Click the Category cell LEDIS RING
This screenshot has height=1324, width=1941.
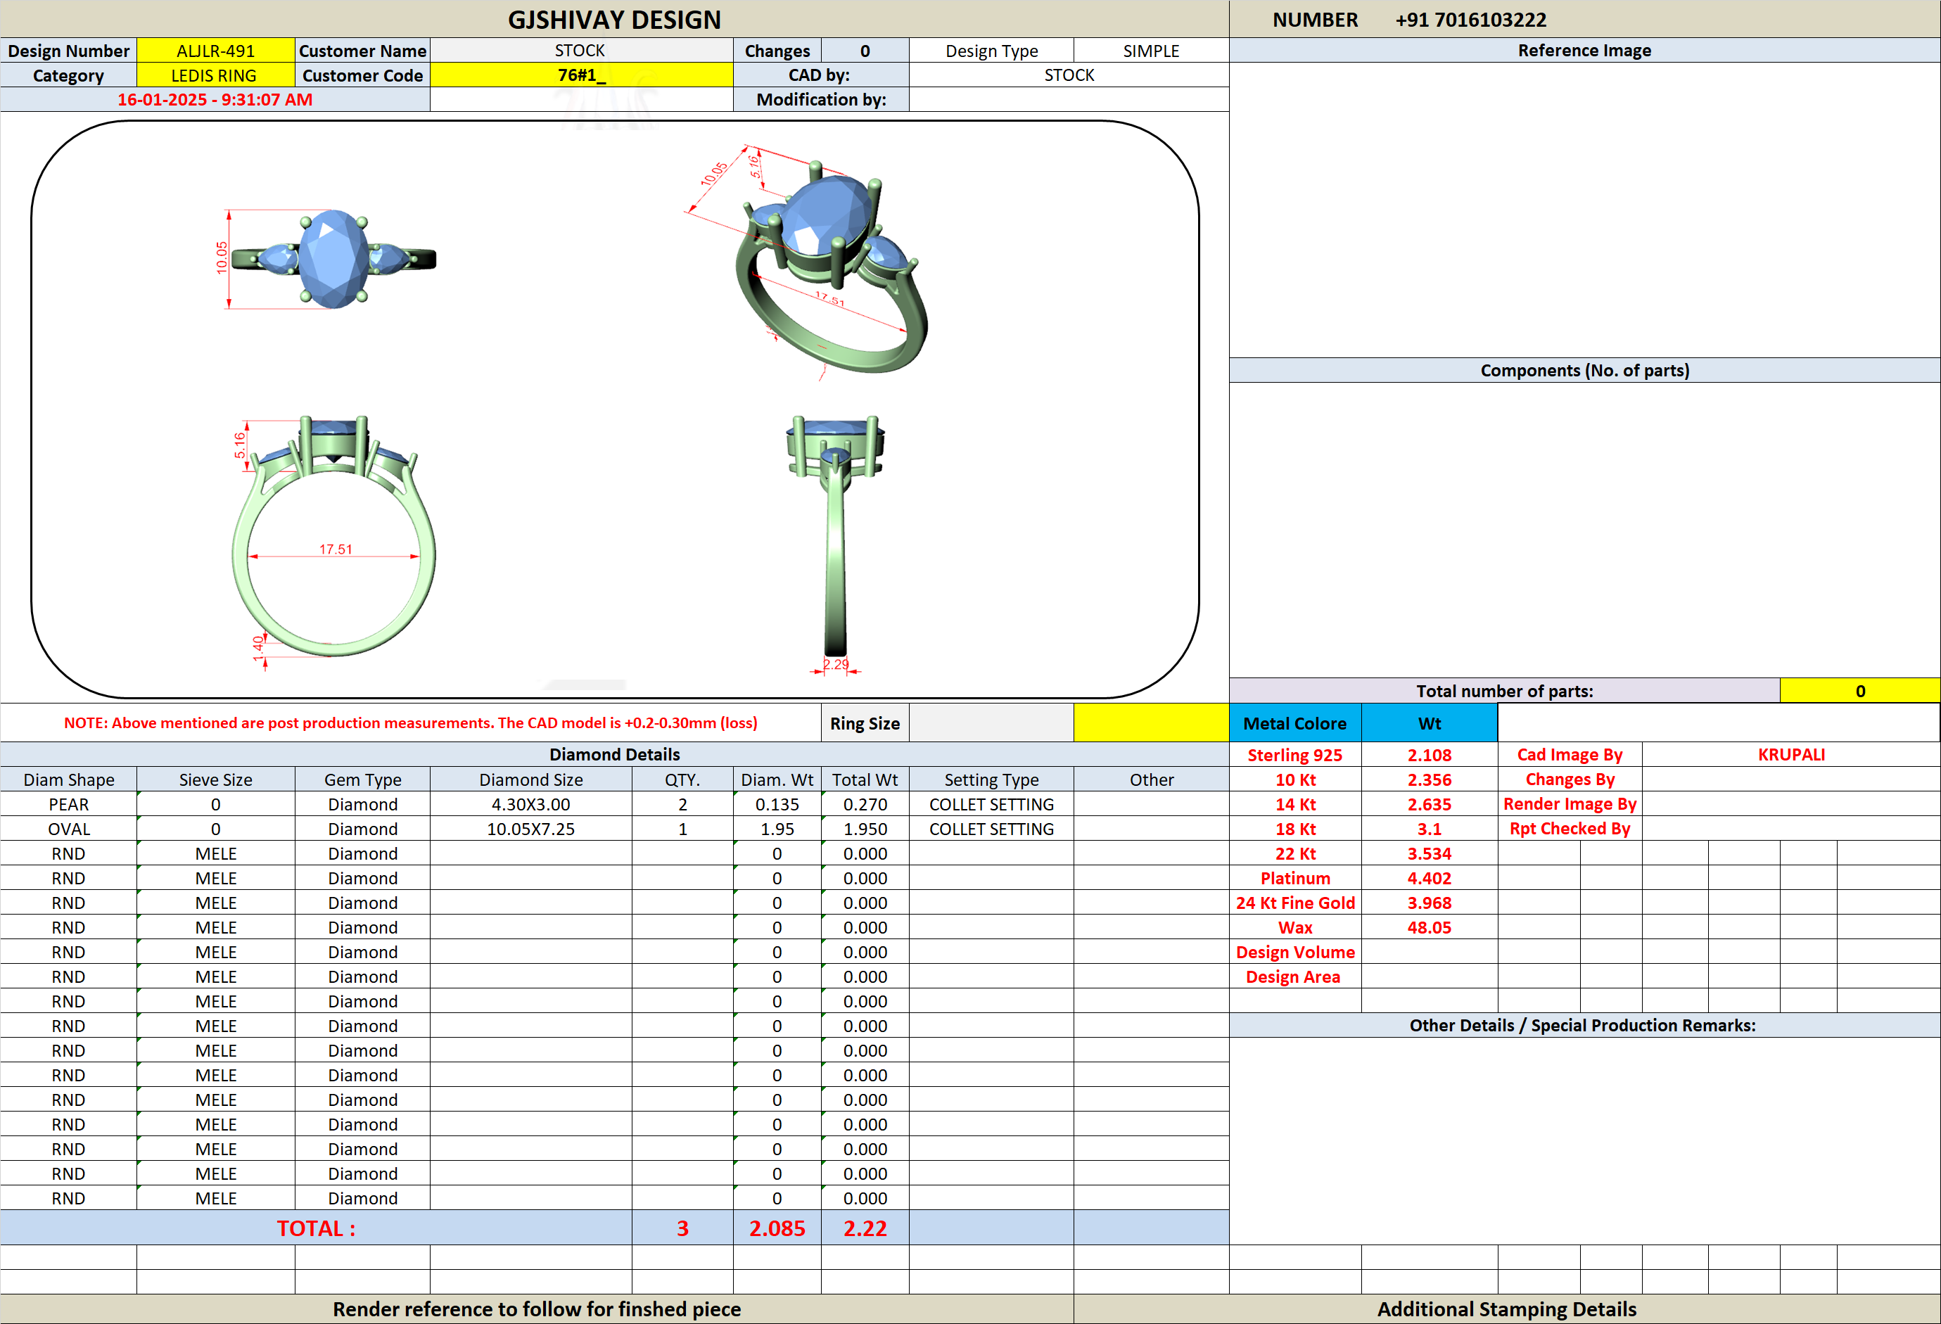pyautogui.click(x=215, y=75)
